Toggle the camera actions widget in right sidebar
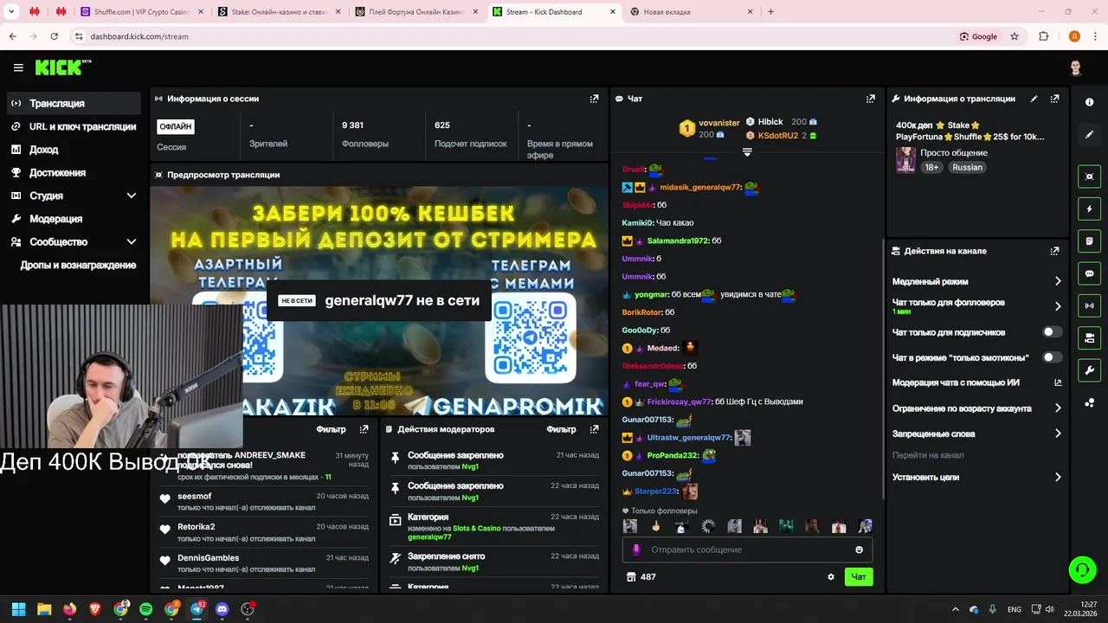1108x623 pixels. point(1090,337)
